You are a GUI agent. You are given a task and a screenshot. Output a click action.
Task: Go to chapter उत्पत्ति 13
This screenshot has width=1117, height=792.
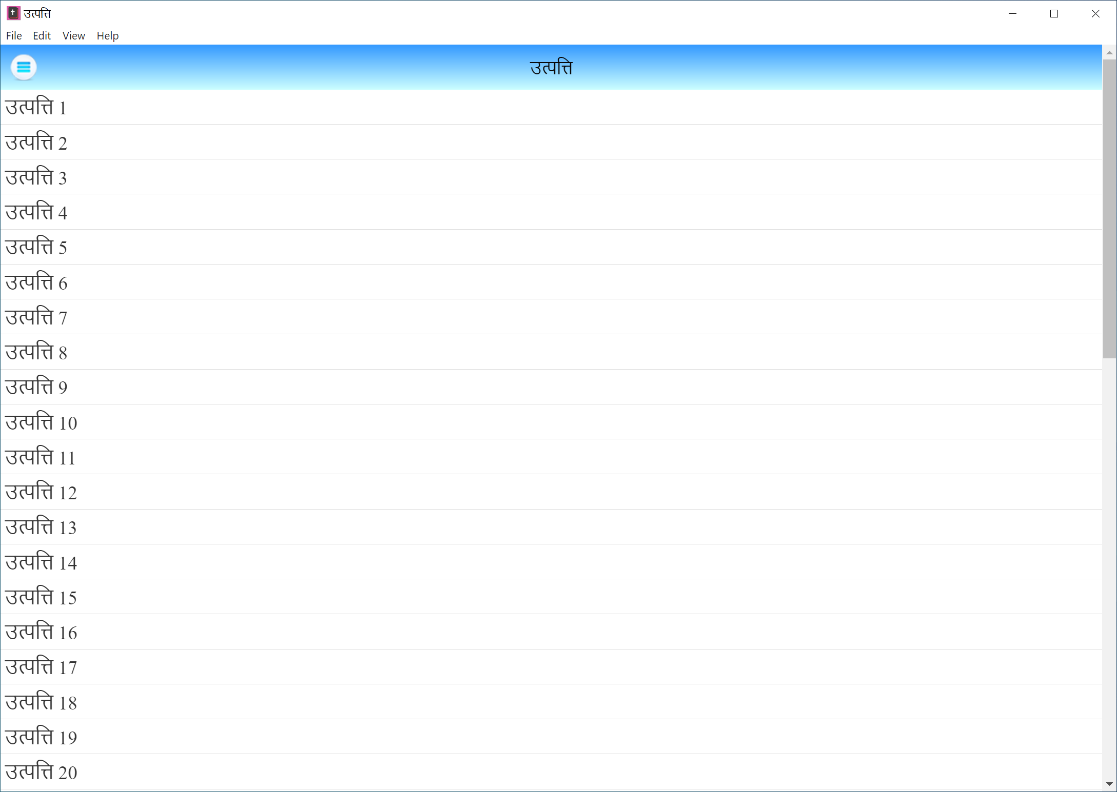point(41,527)
